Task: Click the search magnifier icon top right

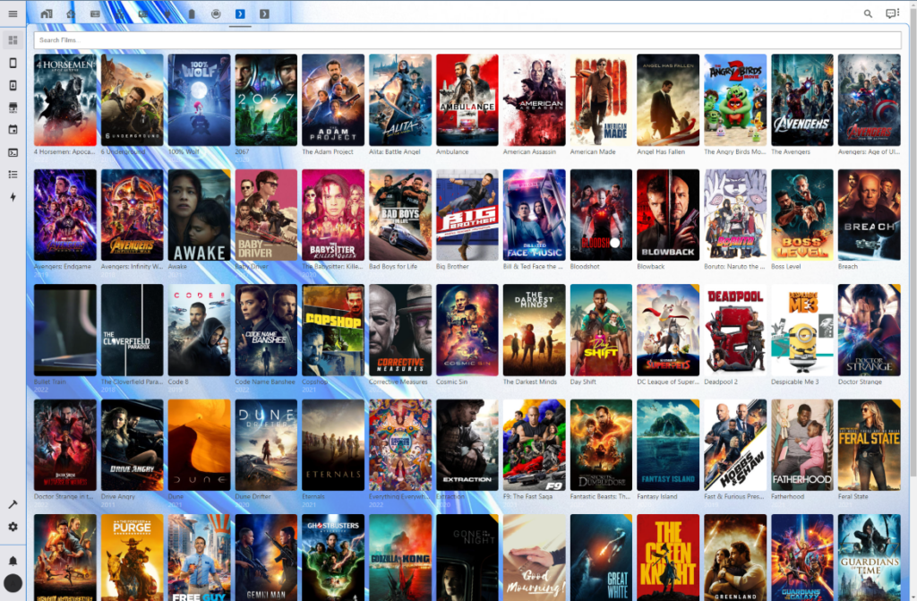Action: [x=868, y=13]
